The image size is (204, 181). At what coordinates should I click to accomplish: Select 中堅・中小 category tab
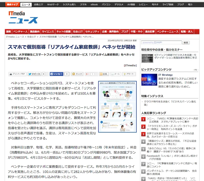[137, 32]
